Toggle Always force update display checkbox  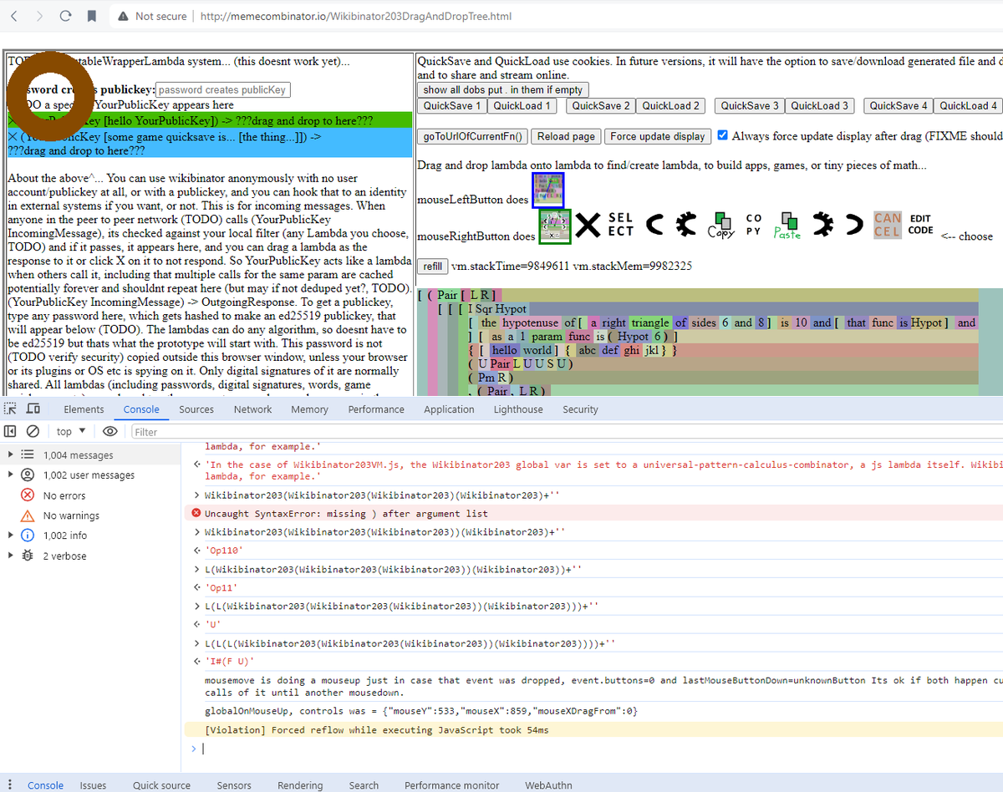pos(723,135)
